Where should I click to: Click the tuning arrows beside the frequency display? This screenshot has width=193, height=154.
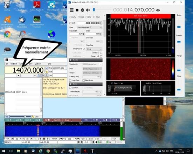158,10
